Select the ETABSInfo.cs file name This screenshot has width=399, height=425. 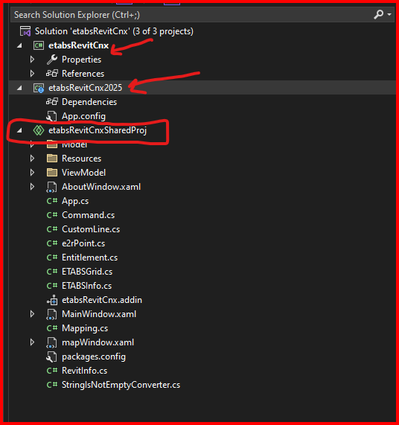(87, 286)
